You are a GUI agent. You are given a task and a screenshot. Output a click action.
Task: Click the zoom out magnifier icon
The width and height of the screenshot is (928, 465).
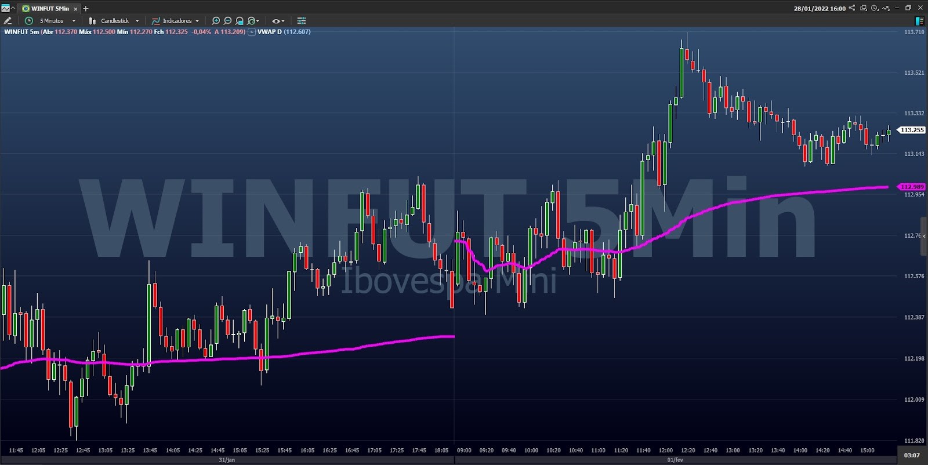(x=227, y=21)
